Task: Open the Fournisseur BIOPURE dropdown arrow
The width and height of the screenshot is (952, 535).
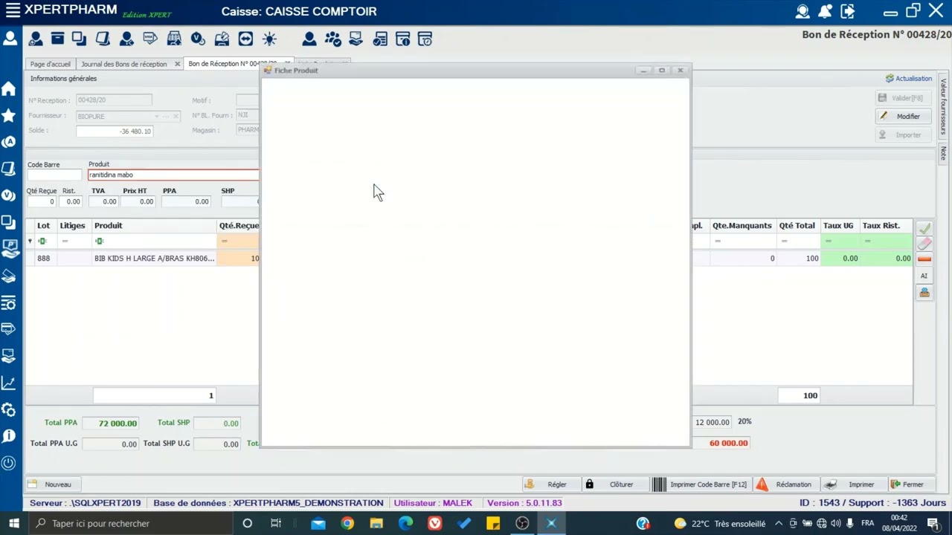Action: (157, 116)
